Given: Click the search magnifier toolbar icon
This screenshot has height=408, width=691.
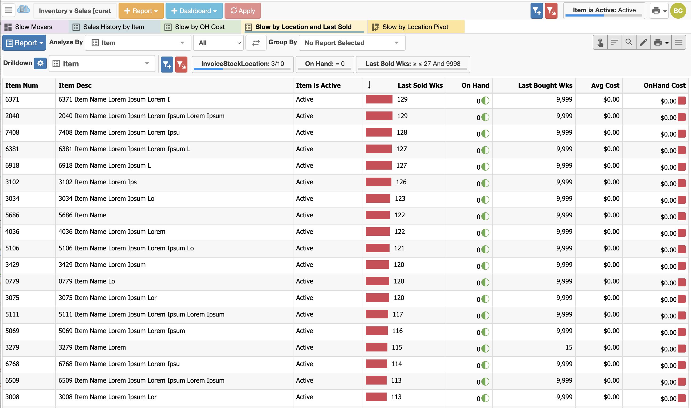Looking at the screenshot, I should coord(629,42).
